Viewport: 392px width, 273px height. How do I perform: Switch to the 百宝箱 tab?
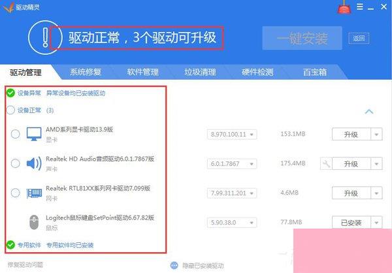[315, 72]
